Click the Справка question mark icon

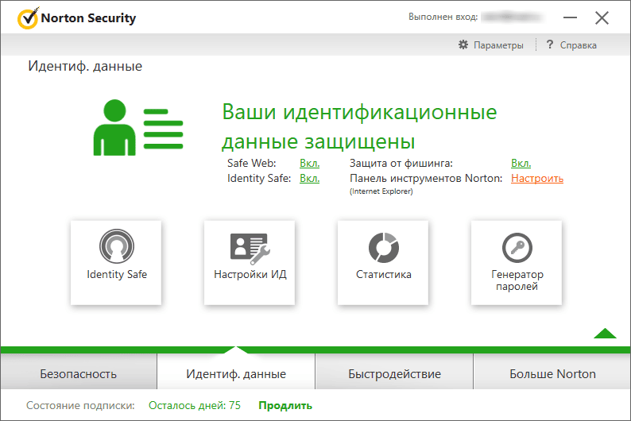pos(550,44)
